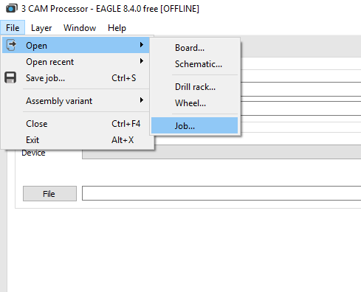The width and height of the screenshot is (361, 292).
Task: Click the File button beside output field
Action: (x=49, y=194)
